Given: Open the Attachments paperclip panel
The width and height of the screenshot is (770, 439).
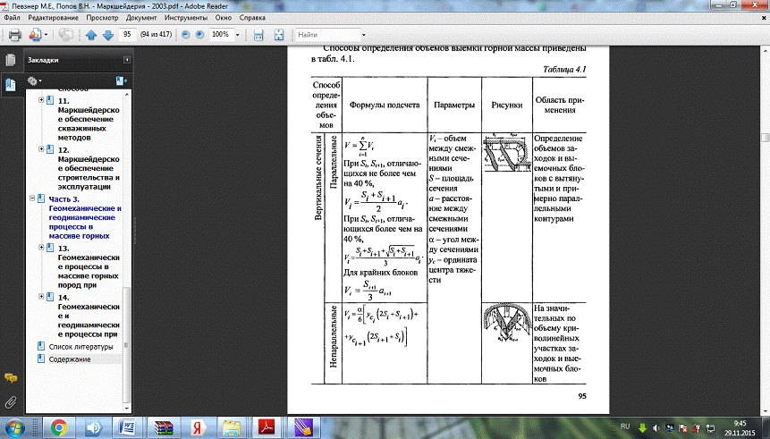Looking at the screenshot, I should point(10,401).
